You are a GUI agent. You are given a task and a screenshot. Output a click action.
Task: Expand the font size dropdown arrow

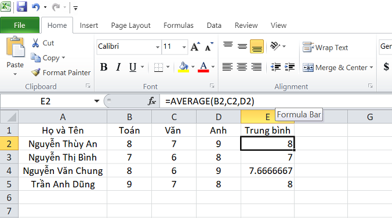pyautogui.click(x=184, y=47)
